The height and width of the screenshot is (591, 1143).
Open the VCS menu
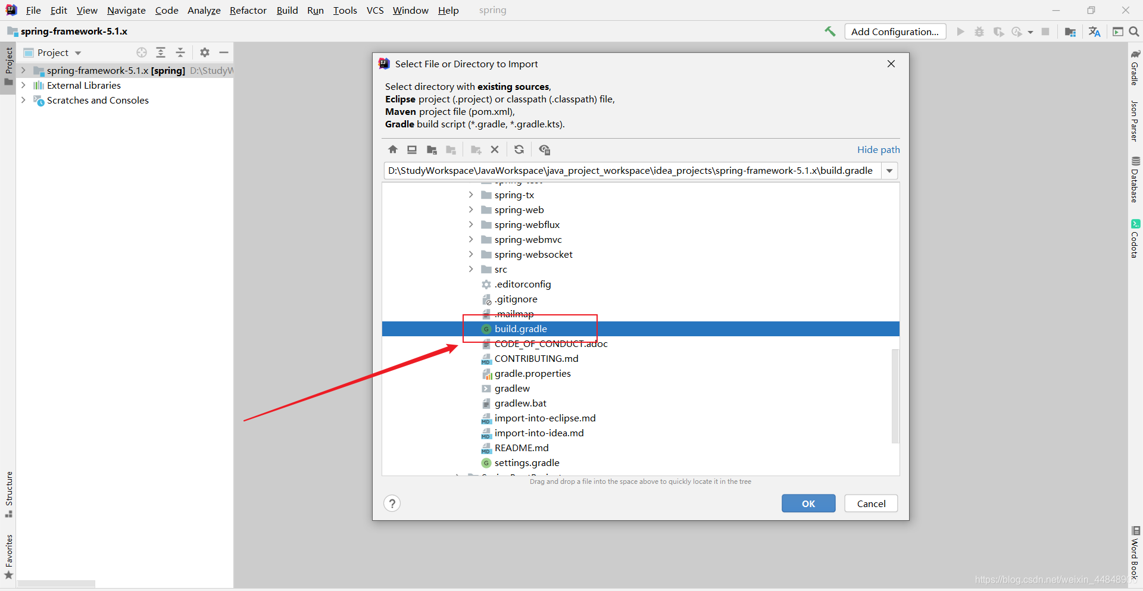tap(375, 10)
